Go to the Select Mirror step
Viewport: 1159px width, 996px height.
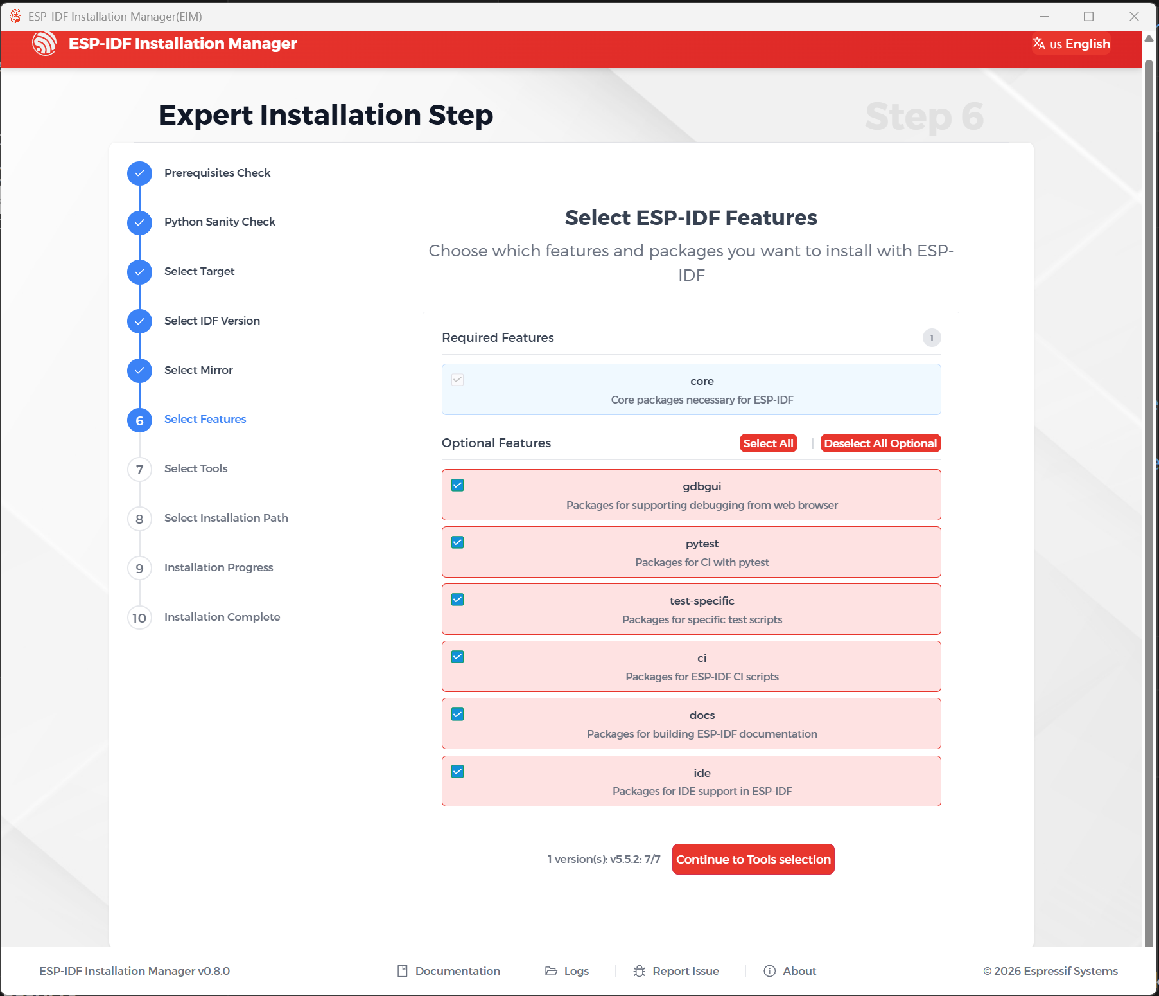pyautogui.click(x=198, y=370)
